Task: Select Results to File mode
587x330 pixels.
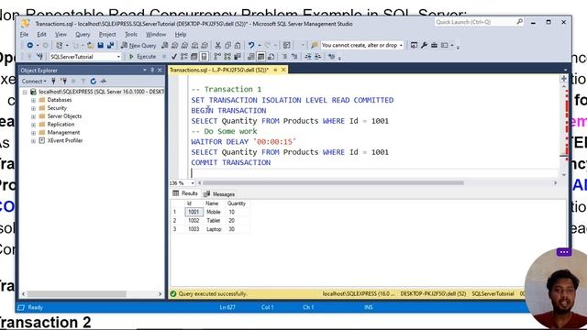Action: pos(271,57)
